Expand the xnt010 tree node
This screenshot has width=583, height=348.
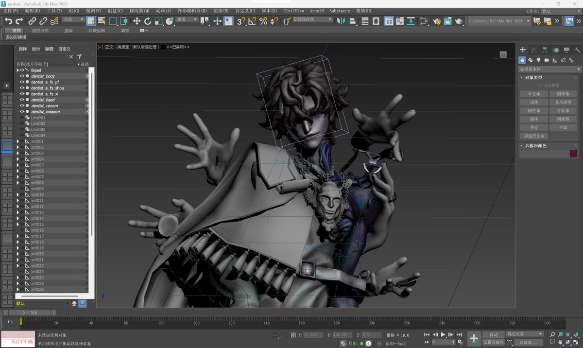tap(18, 195)
